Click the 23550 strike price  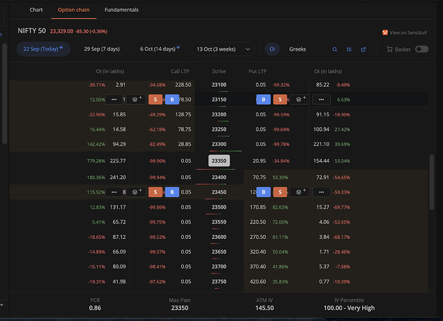point(219,222)
